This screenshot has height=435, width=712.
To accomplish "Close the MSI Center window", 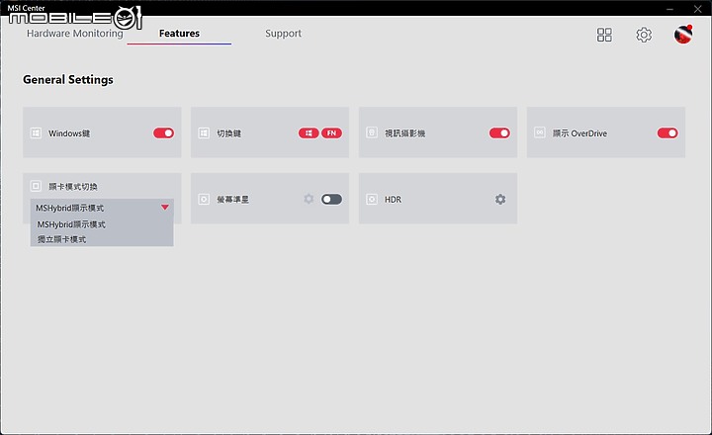I will (698, 9).
